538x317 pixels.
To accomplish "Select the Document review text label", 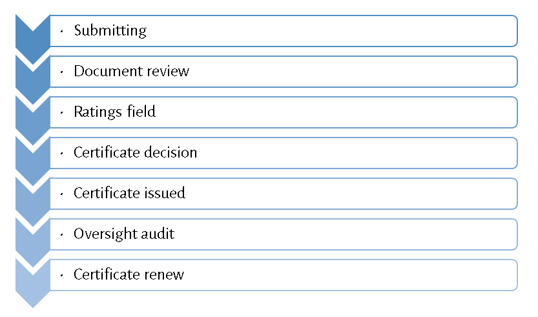I will click(131, 71).
